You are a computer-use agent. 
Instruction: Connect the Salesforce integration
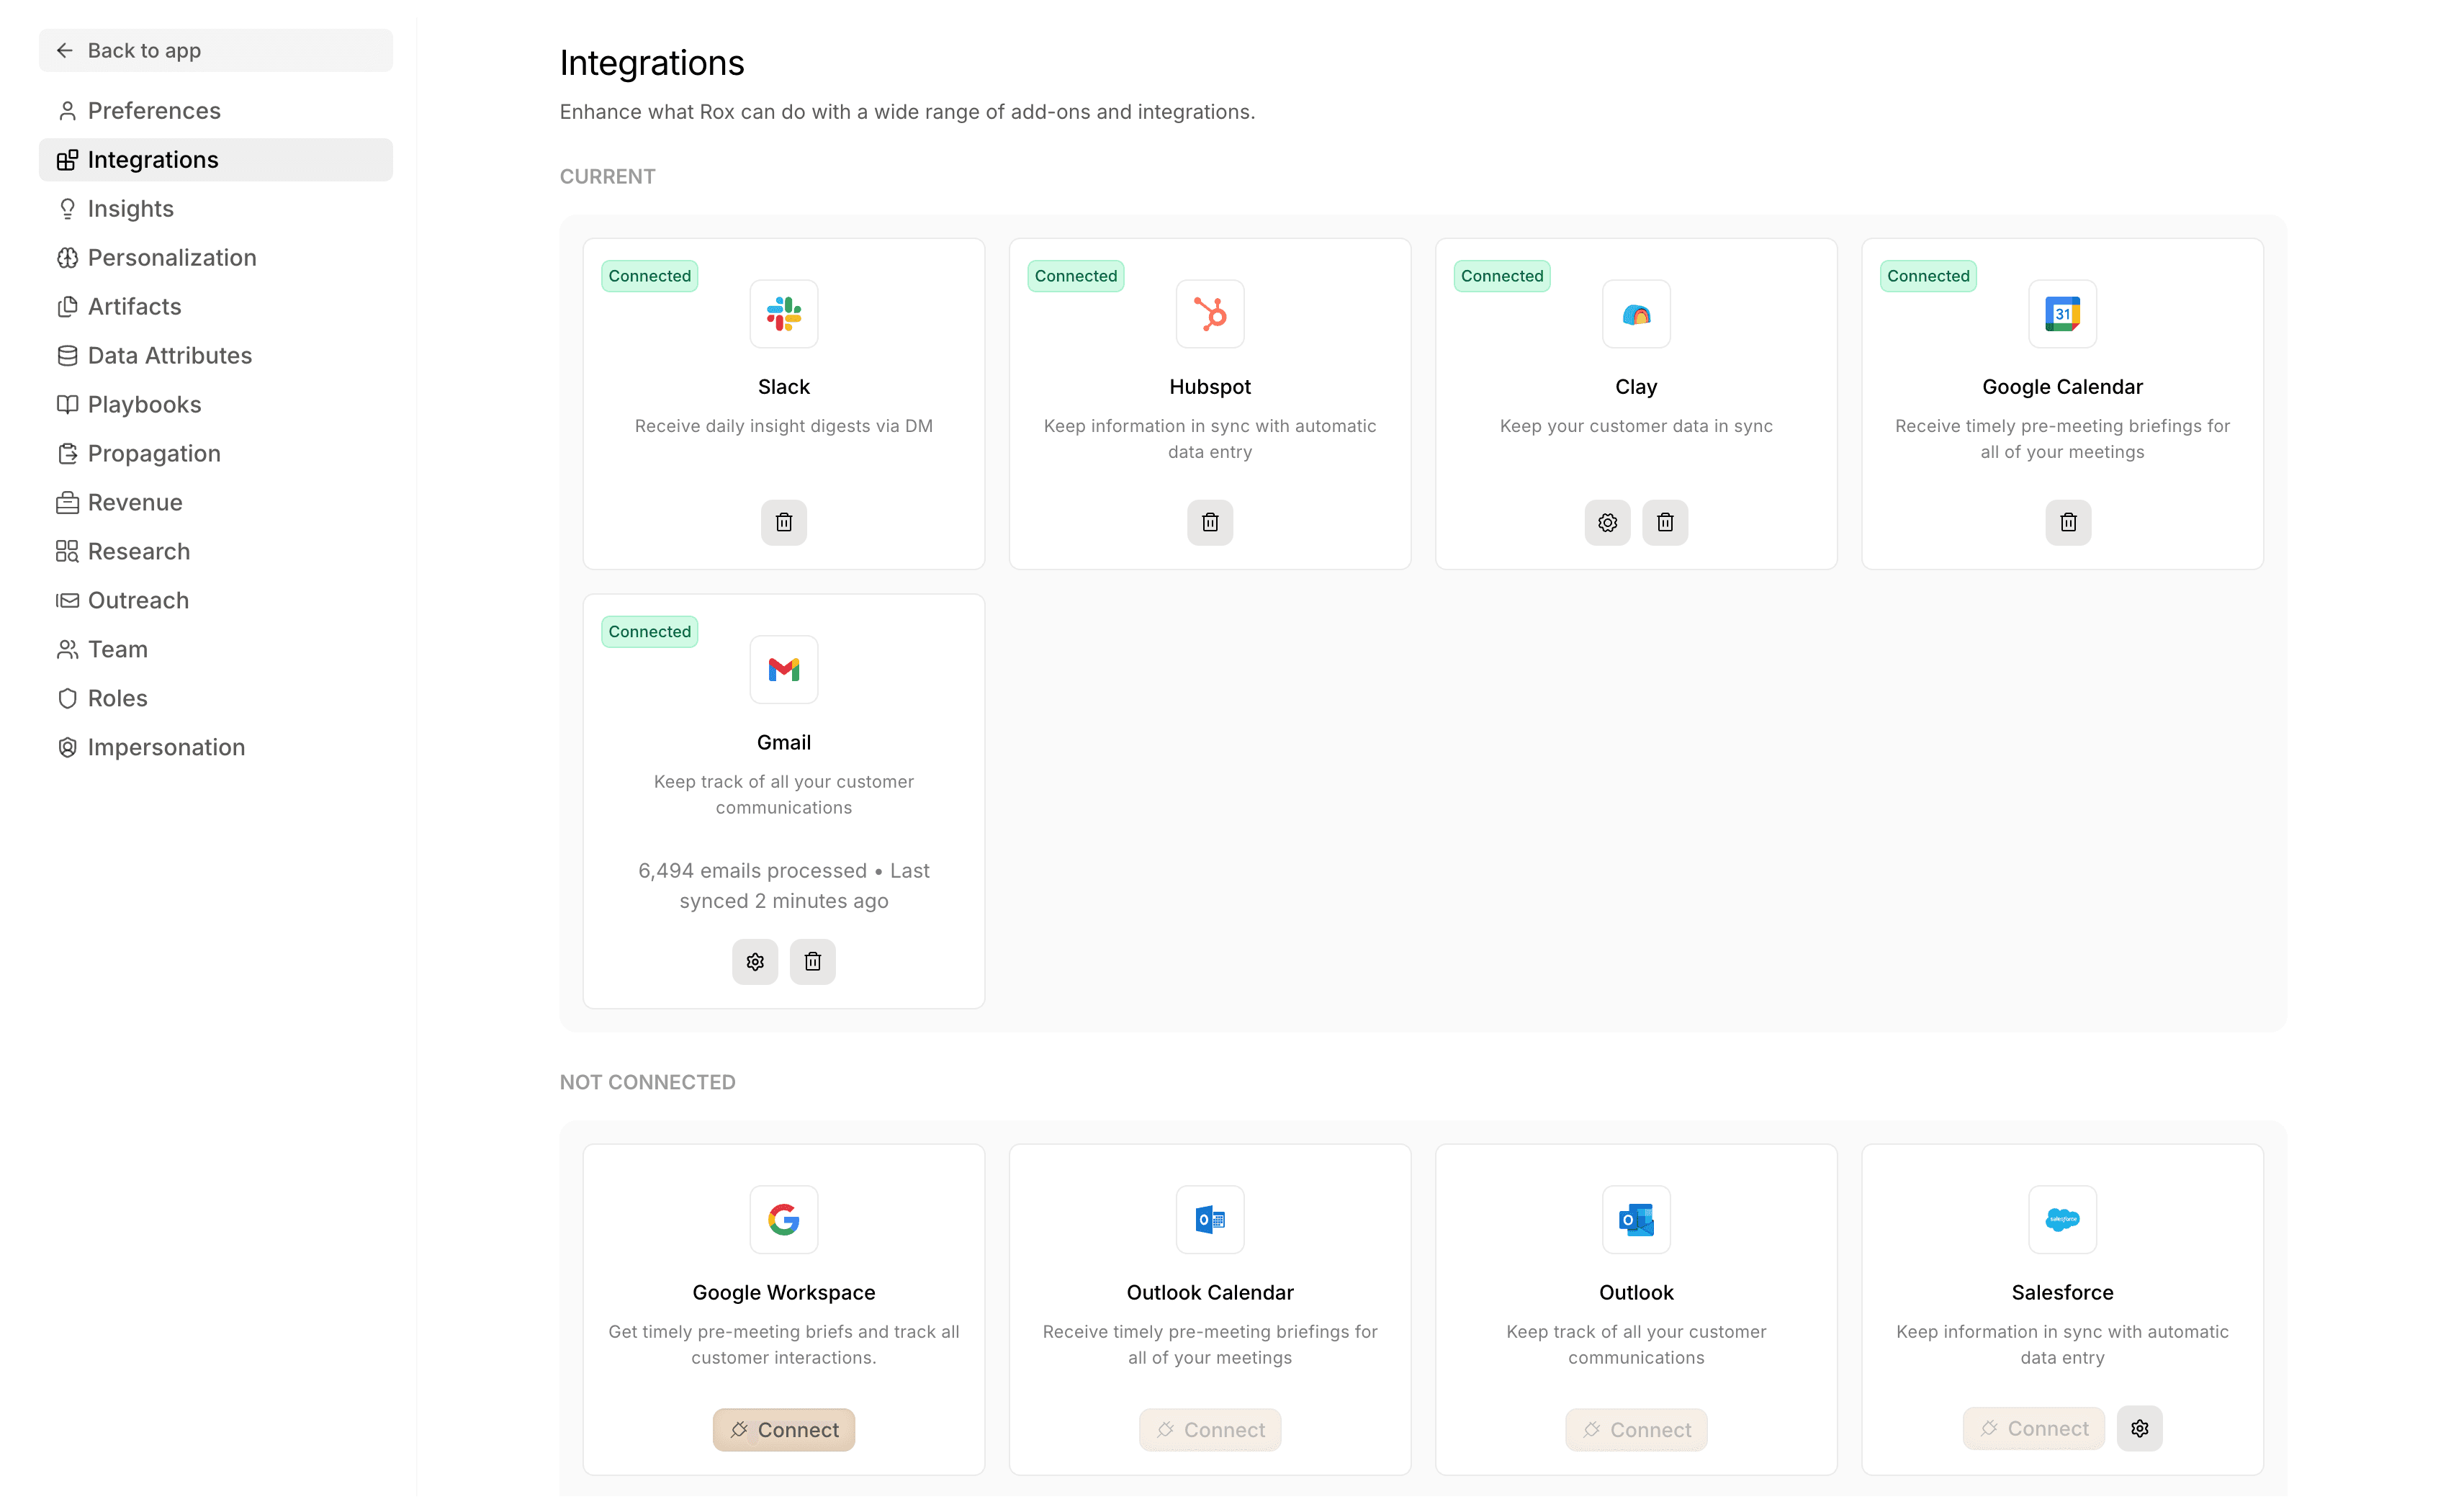2033,1428
